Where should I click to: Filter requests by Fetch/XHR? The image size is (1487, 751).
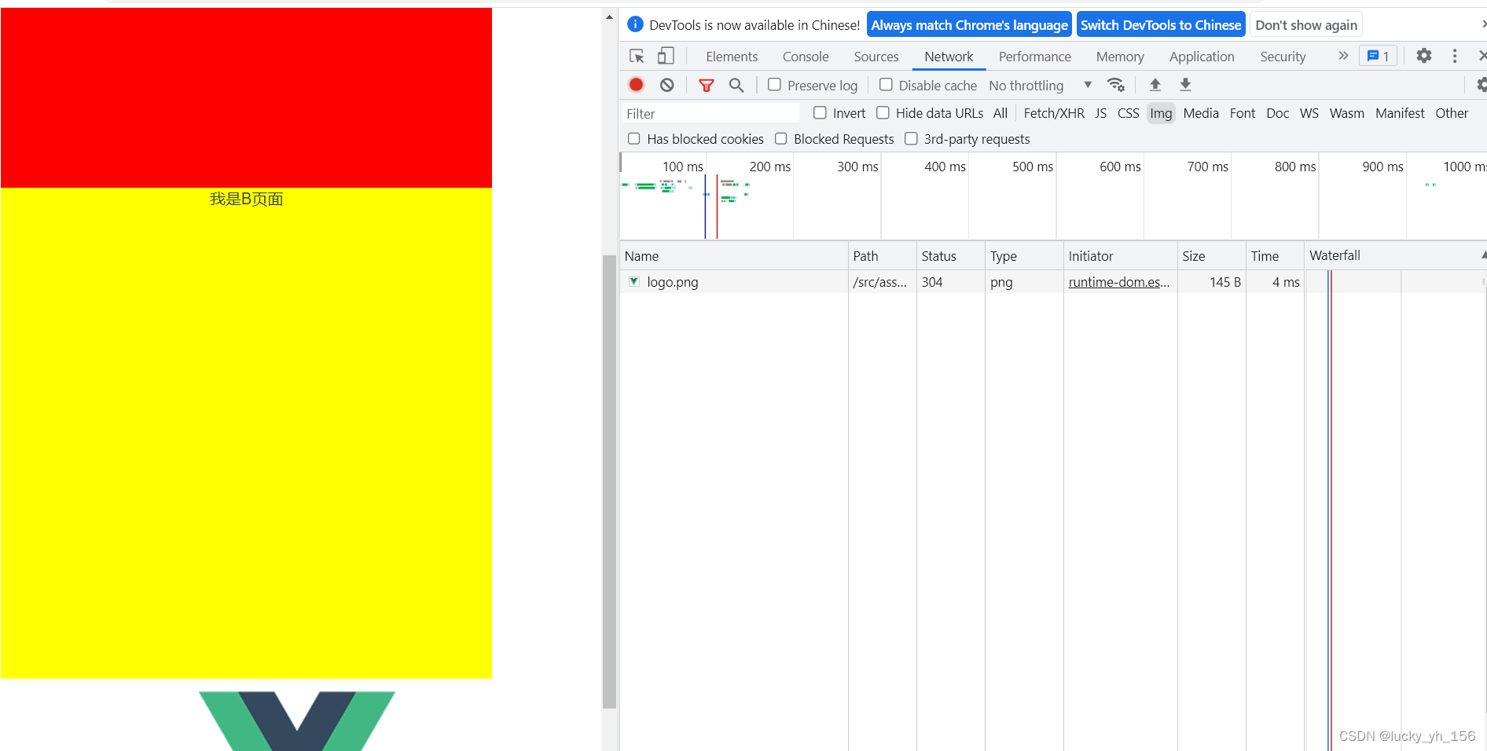[x=1054, y=113]
